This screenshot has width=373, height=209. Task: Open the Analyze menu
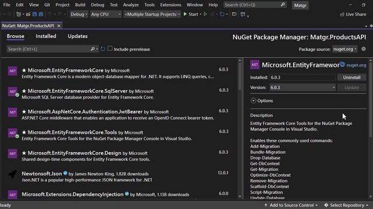click(131, 5)
